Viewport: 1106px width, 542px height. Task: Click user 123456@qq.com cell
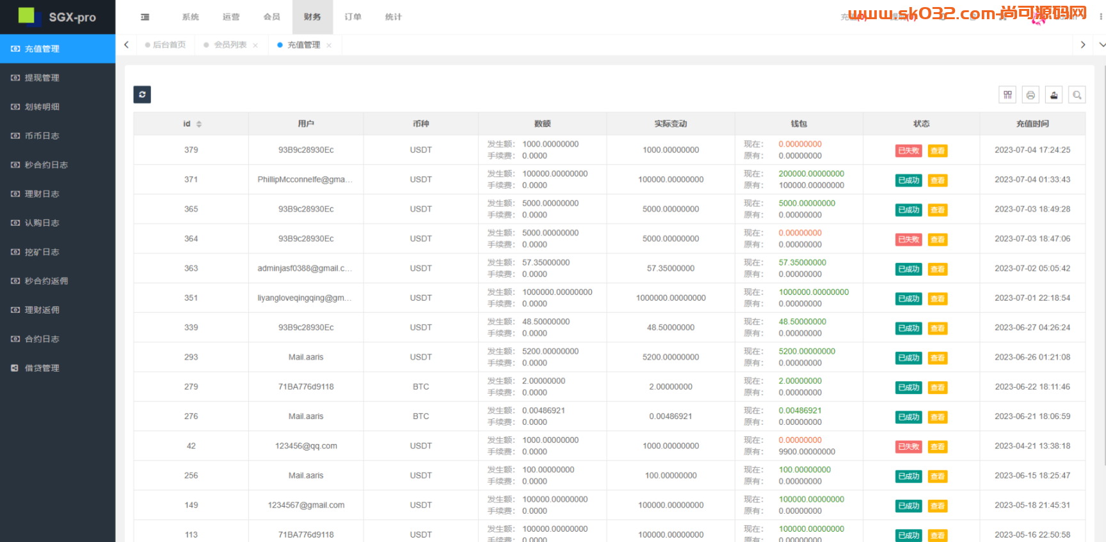pyautogui.click(x=306, y=446)
